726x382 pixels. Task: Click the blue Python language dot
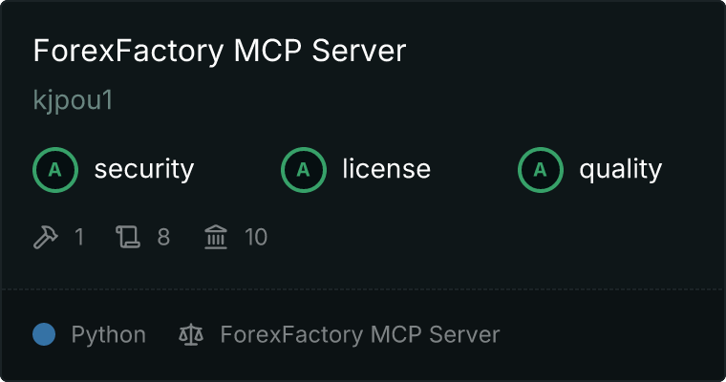(x=44, y=334)
